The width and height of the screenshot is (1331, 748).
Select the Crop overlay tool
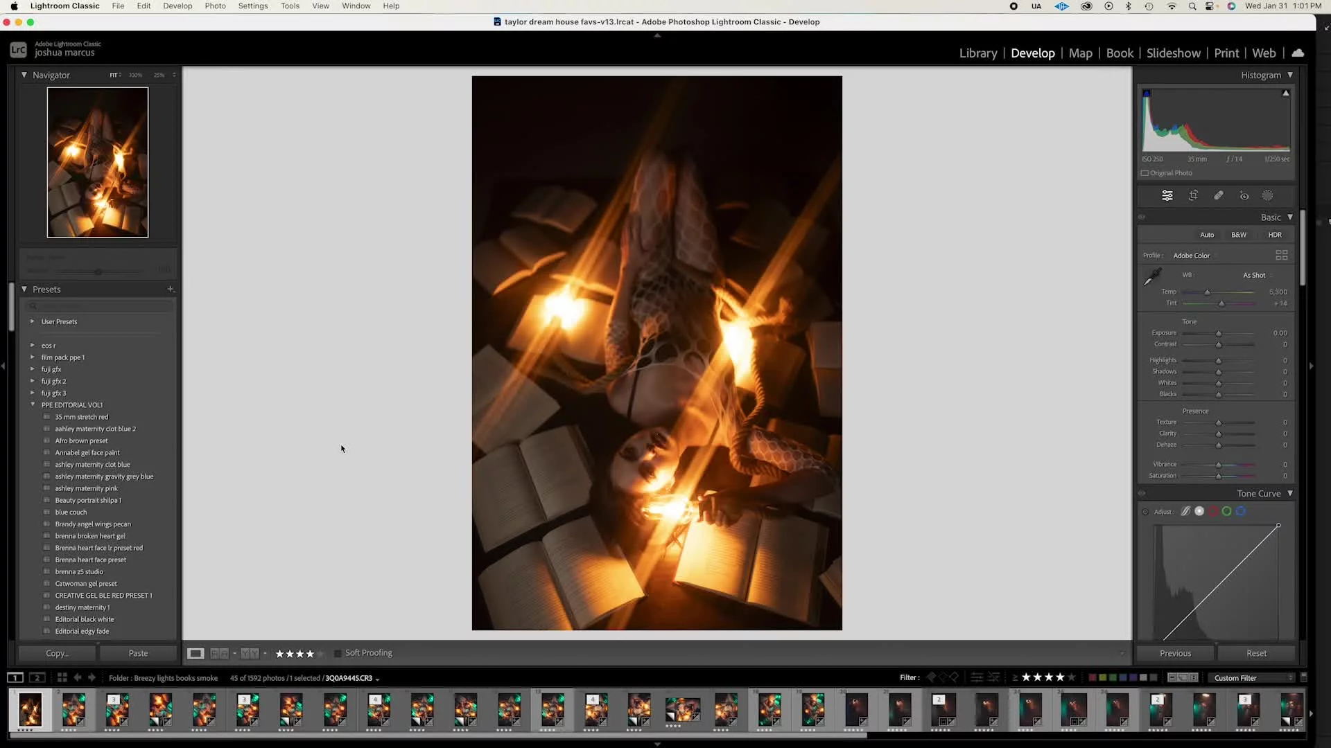[1193, 196]
